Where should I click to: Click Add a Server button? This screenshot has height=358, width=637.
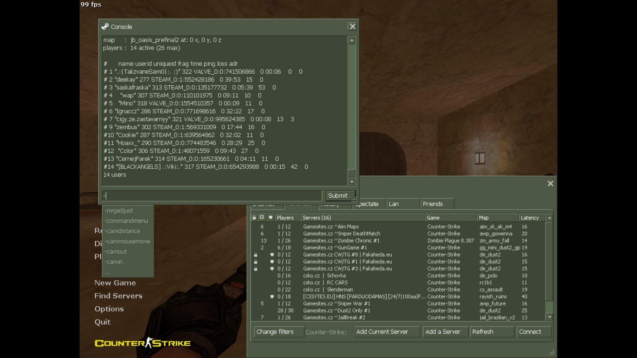click(x=445, y=332)
